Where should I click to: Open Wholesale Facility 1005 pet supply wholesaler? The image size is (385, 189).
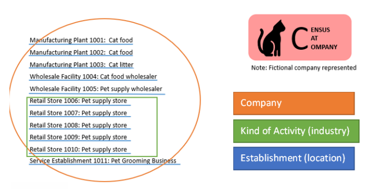tap(96, 88)
